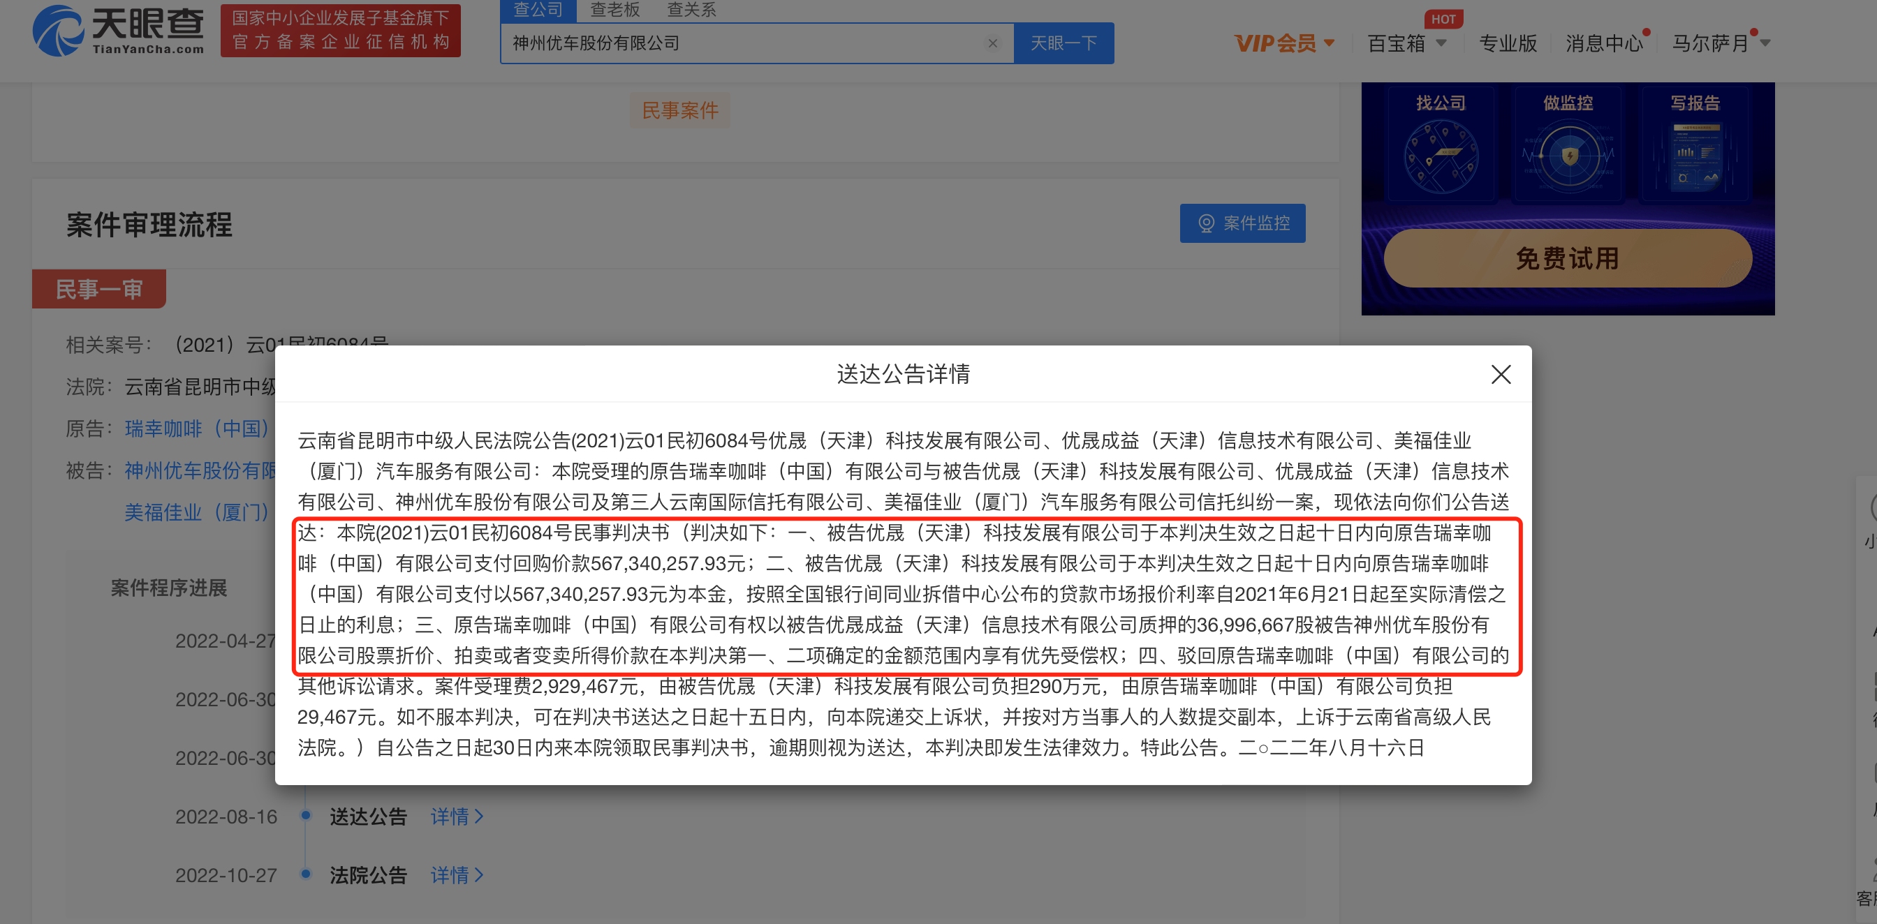Select the 查公司 search tab
The image size is (1877, 924).
[x=538, y=10]
